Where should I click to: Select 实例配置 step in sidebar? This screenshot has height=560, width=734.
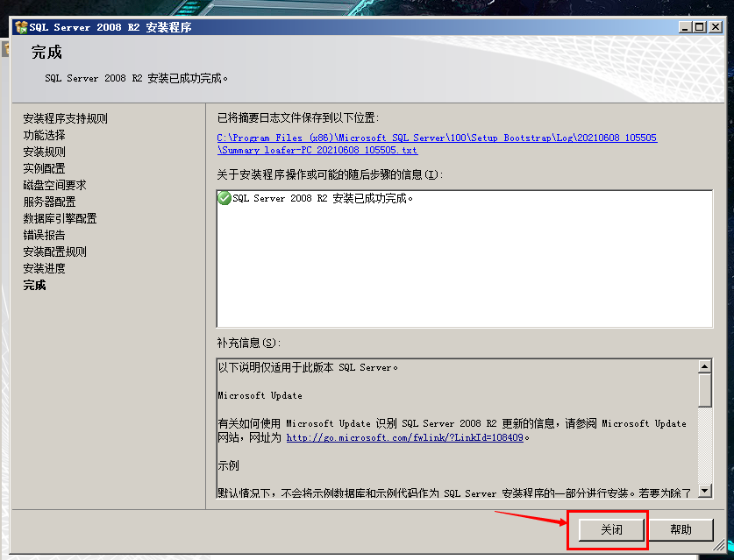pyautogui.click(x=44, y=168)
